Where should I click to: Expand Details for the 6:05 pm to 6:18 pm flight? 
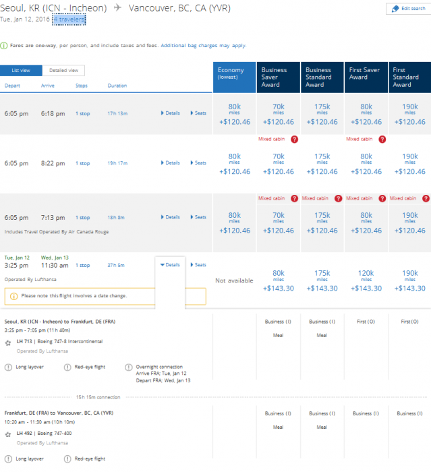click(170, 113)
